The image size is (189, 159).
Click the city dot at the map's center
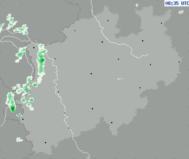(91, 73)
